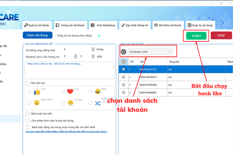Select the key icon on Quản lý tài khoản tab
233x155 pixels.
coord(26,25)
